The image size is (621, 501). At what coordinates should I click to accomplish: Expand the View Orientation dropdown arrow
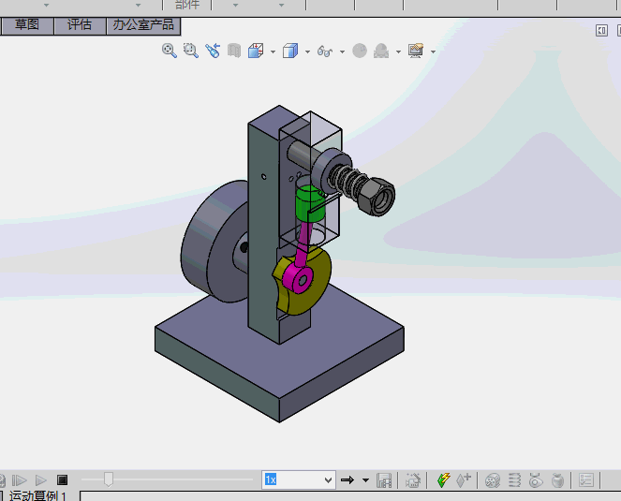(x=273, y=52)
